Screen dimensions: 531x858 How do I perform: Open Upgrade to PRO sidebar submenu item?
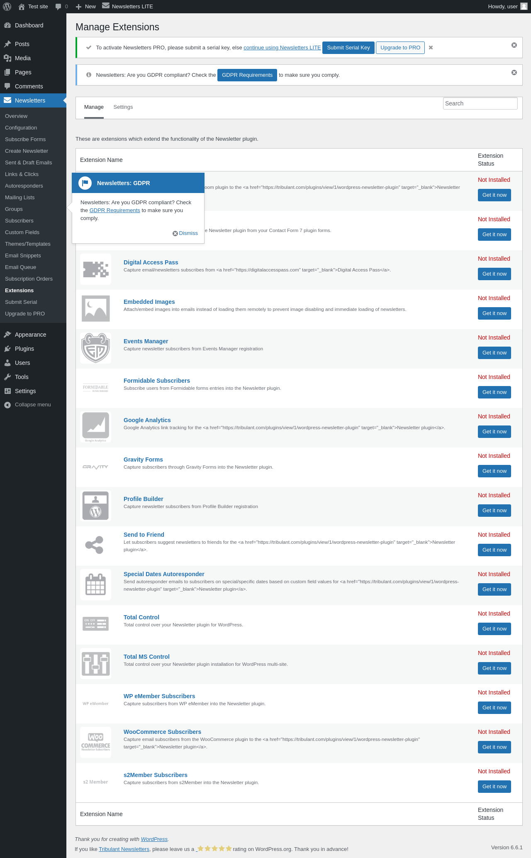(25, 314)
